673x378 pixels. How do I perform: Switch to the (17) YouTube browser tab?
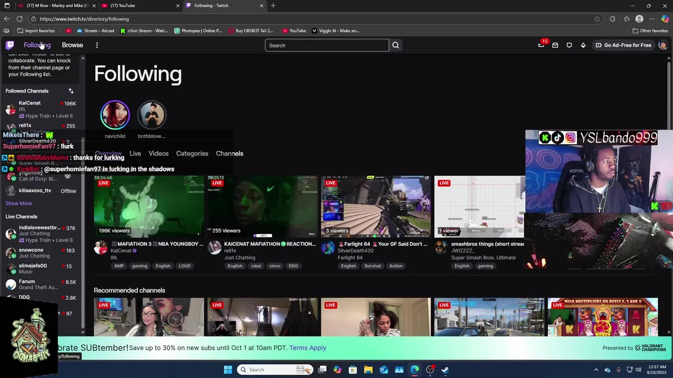(139, 5)
